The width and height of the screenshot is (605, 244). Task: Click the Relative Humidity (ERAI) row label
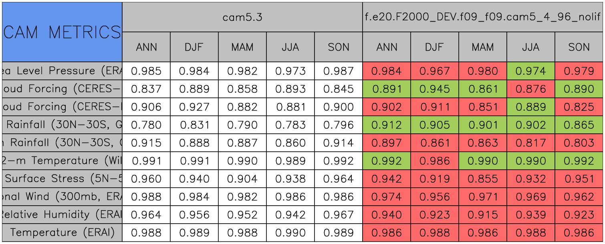pyautogui.click(x=62, y=215)
